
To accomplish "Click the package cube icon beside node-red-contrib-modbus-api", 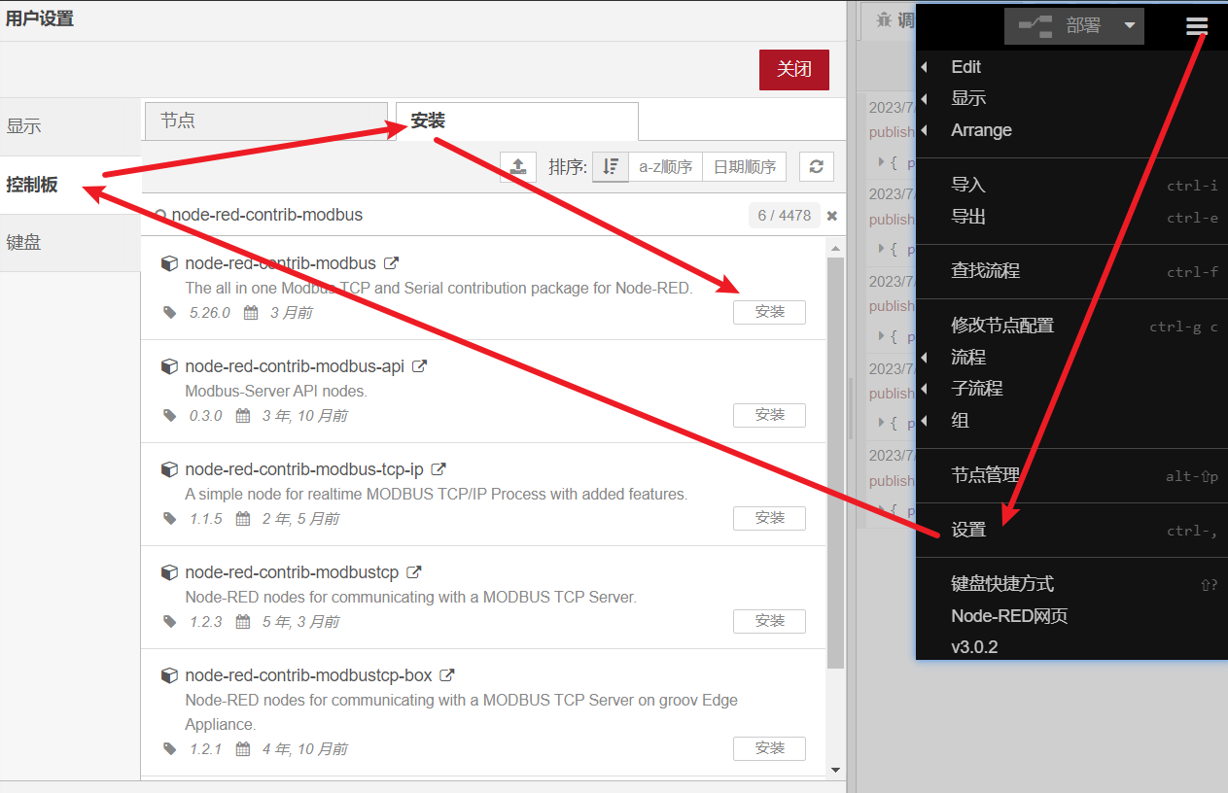I will point(169,366).
